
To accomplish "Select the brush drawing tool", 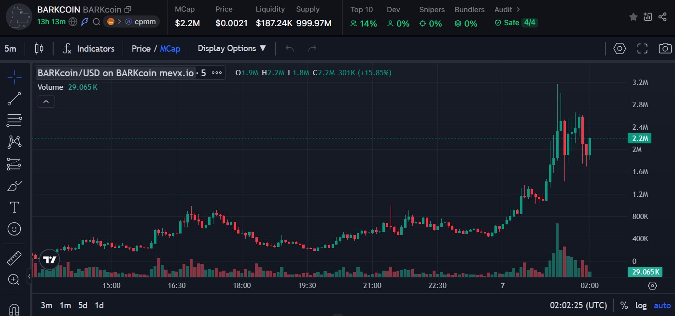I will (14, 186).
